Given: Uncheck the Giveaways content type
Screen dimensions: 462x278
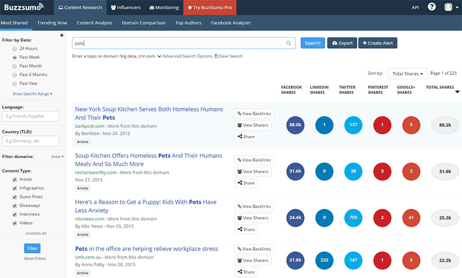Looking at the screenshot, I should [14, 206].
